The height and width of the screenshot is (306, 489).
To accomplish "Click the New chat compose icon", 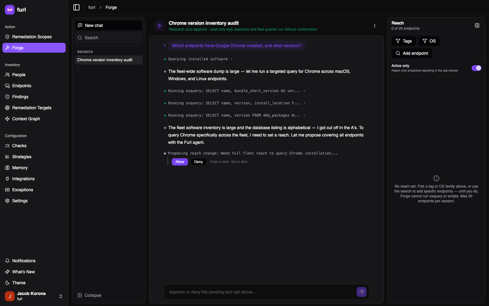I will (80, 25).
